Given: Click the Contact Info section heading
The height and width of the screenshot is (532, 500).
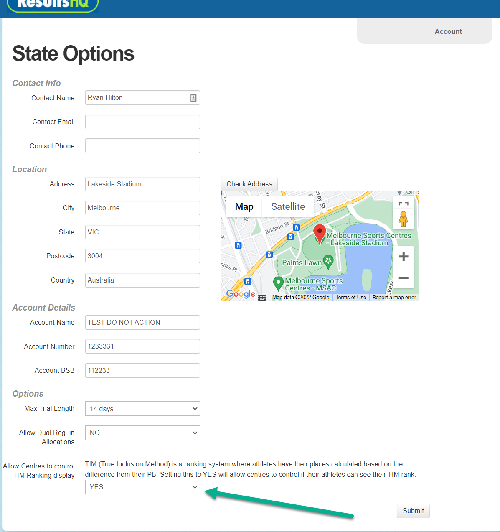Looking at the screenshot, I should tap(36, 83).
